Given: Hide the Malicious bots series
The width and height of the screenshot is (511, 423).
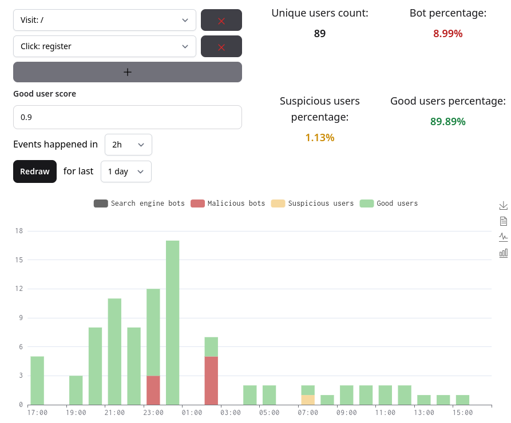Looking at the screenshot, I should click(228, 203).
